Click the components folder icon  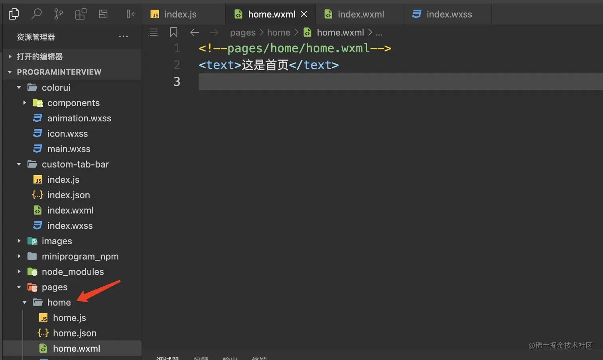(x=38, y=103)
